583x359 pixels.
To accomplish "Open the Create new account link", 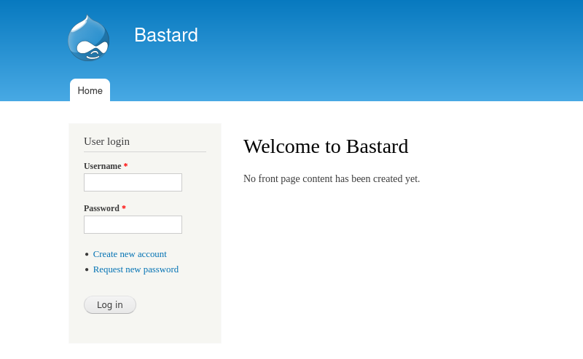I will [130, 254].
